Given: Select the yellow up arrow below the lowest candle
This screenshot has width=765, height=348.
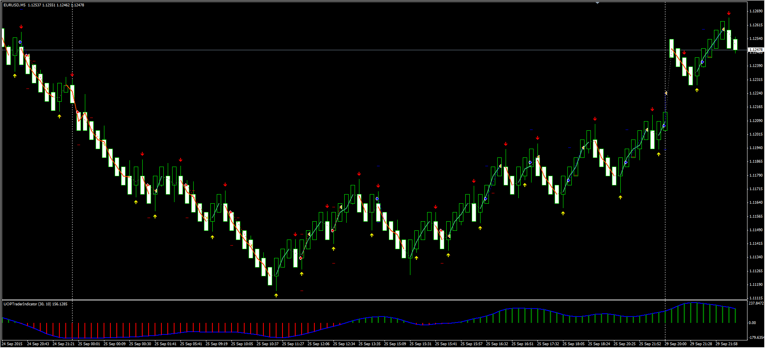Looking at the screenshot, I should [x=276, y=295].
